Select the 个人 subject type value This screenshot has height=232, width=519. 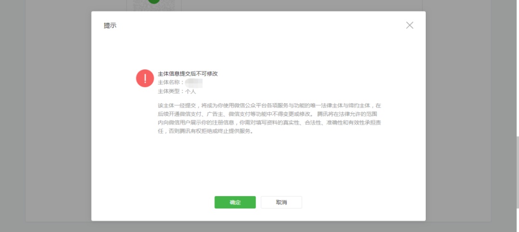(191, 91)
